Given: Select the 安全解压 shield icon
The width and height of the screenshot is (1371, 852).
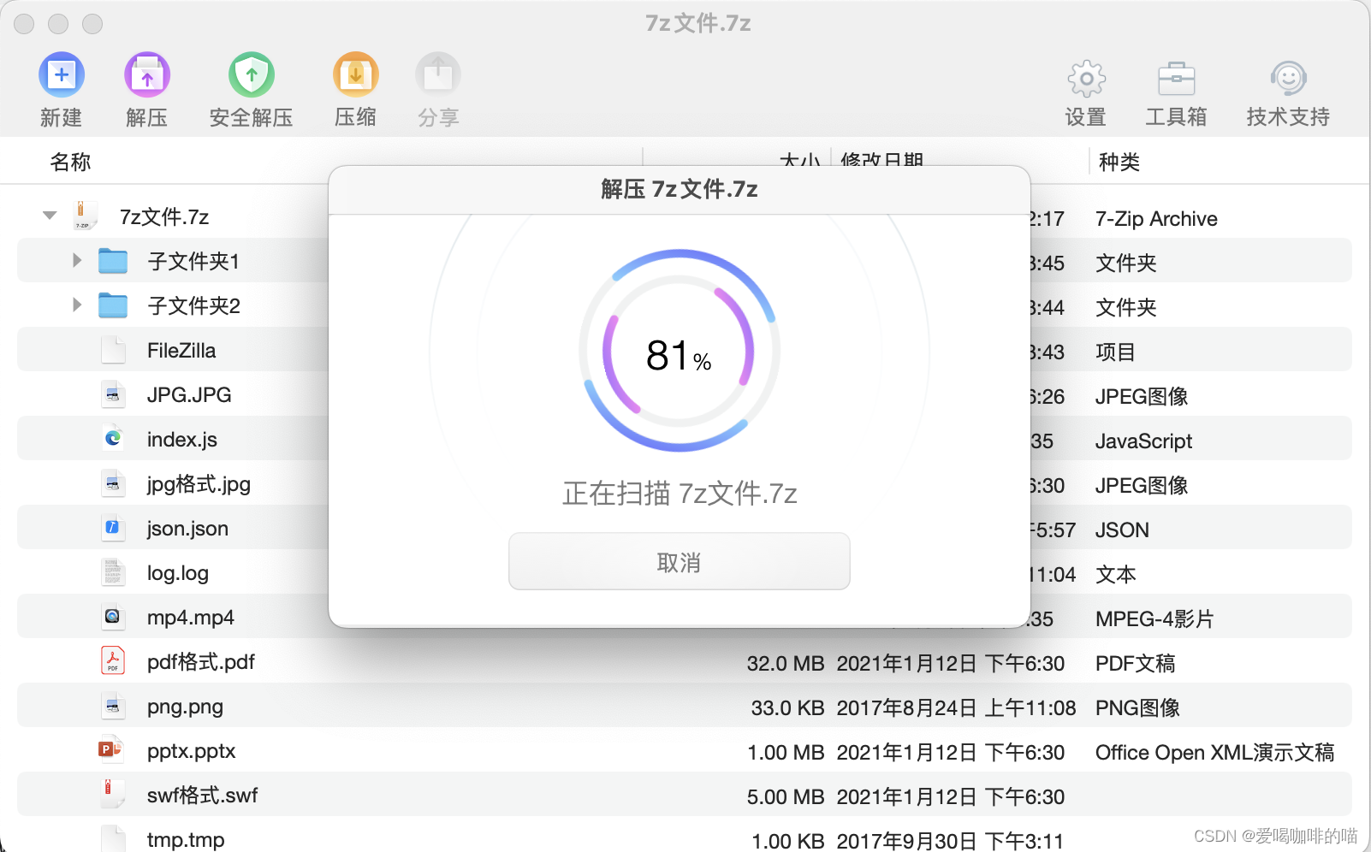Looking at the screenshot, I should coord(252,75).
